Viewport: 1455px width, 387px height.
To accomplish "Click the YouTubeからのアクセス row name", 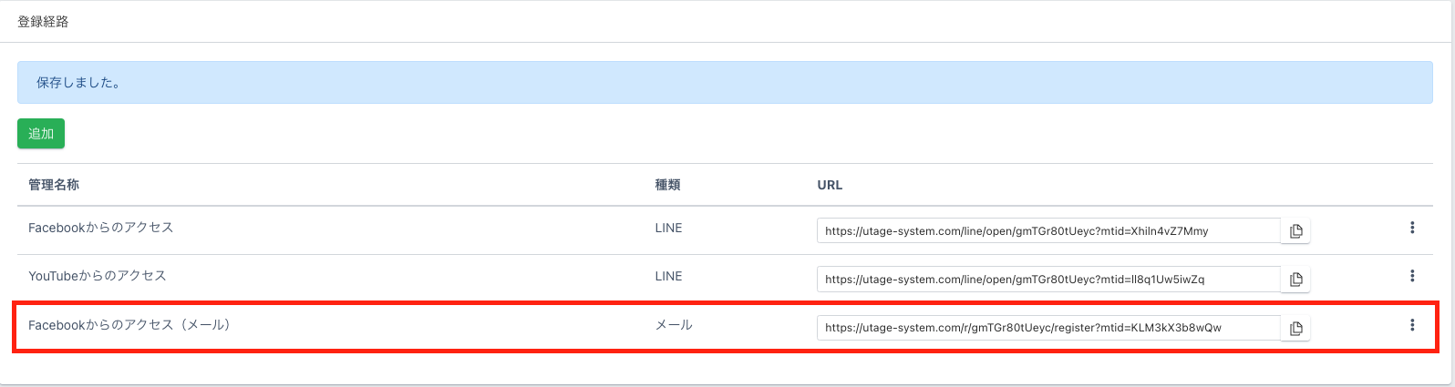I will click(x=98, y=276).
